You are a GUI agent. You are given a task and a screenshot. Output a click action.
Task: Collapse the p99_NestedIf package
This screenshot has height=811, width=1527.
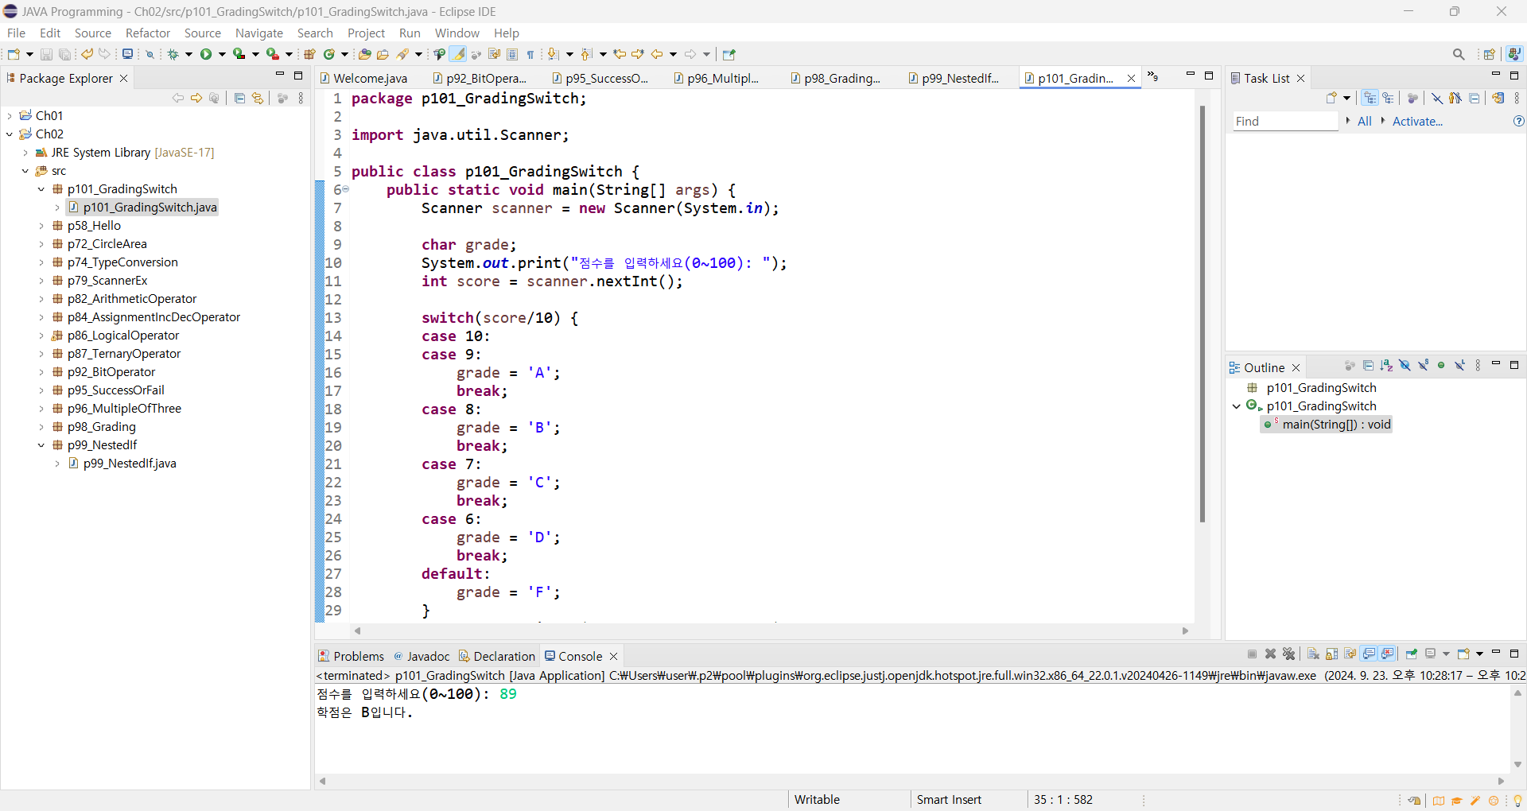[41, 444]
